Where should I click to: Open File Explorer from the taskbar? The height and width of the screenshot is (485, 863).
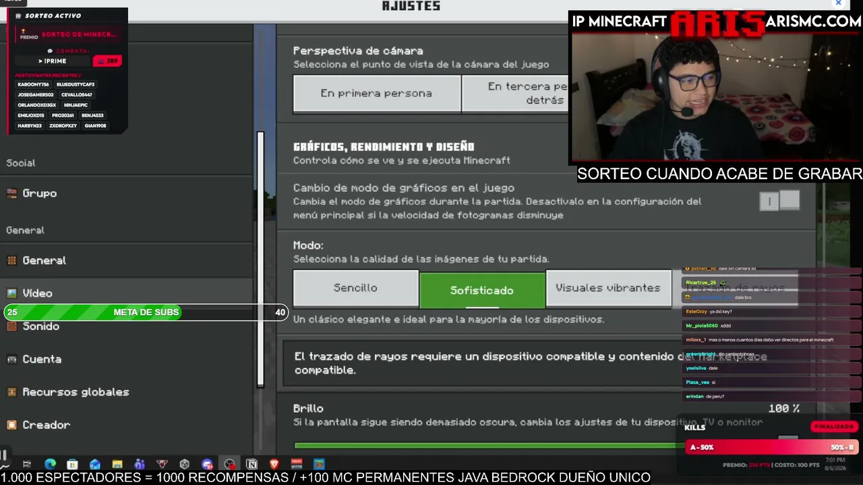click(117, 464)
